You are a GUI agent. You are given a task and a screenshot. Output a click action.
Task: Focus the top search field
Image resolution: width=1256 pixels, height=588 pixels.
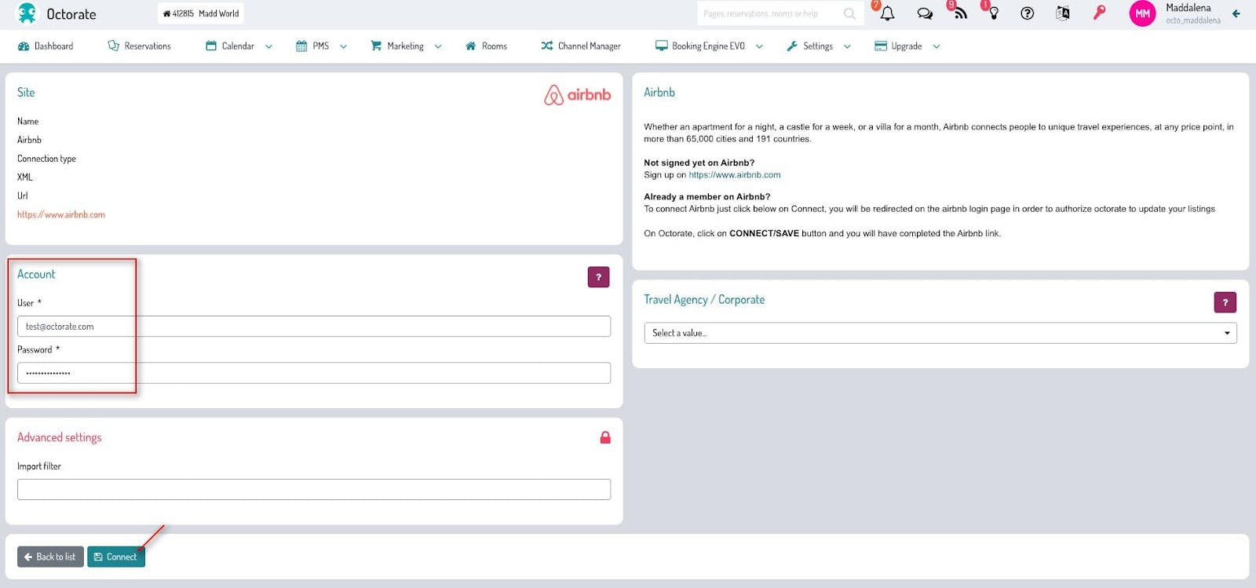(x=772, y=13)
